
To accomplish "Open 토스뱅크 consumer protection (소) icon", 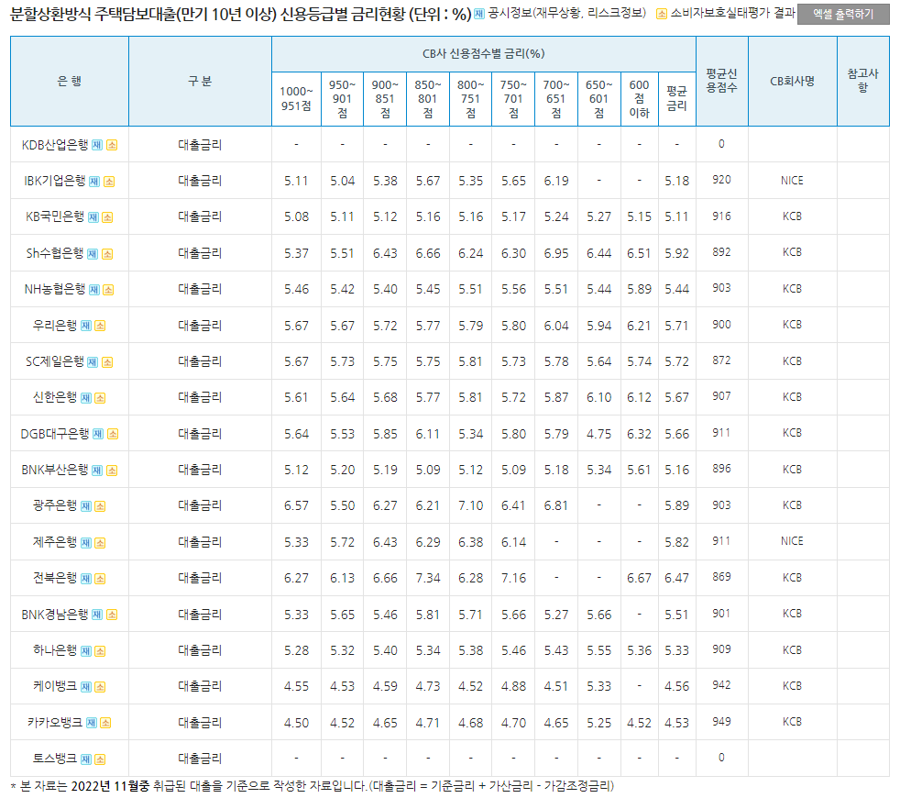I will coord(100,759).
